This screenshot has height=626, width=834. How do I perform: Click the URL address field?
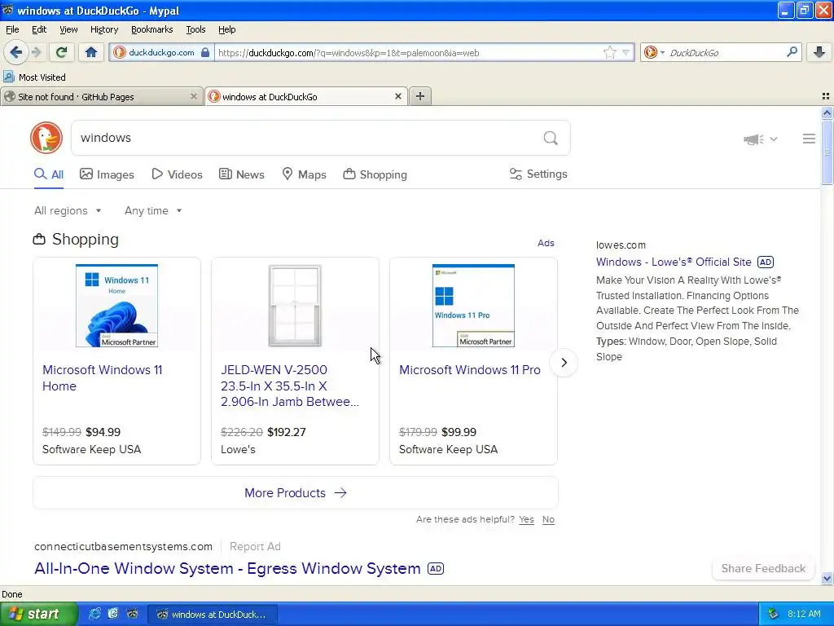click(407, 53)
